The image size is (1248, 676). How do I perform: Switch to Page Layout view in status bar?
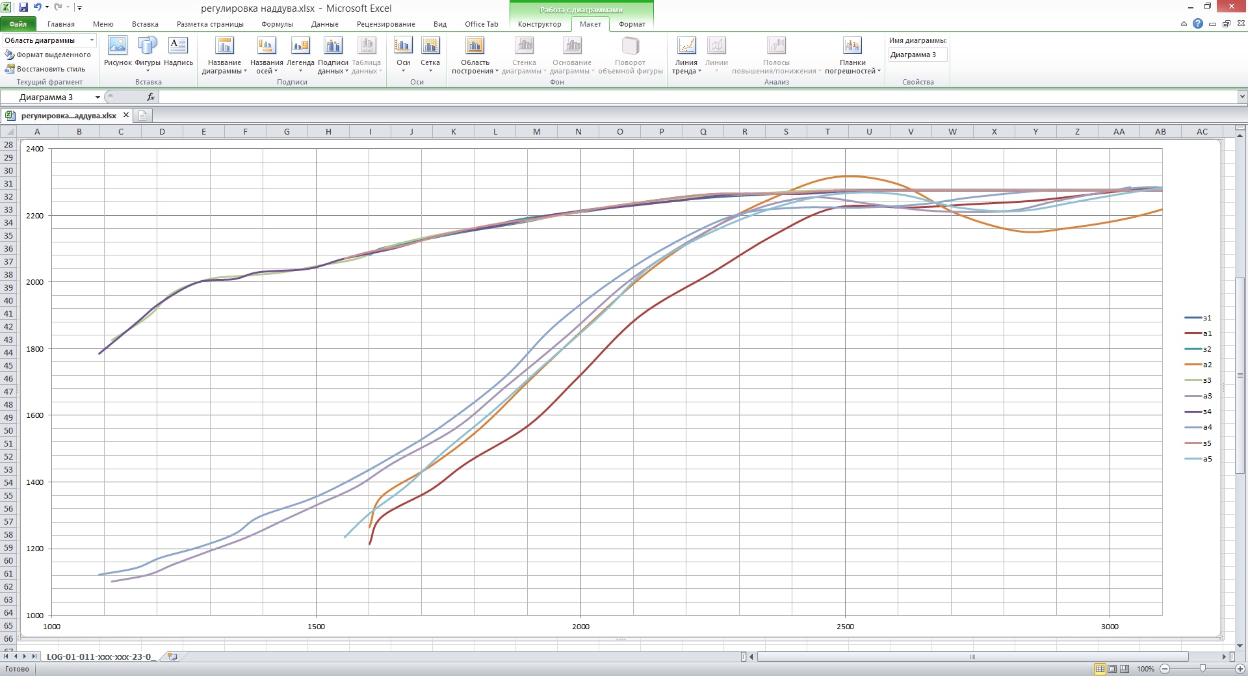pyautogui.click(x=1112, y=669)
